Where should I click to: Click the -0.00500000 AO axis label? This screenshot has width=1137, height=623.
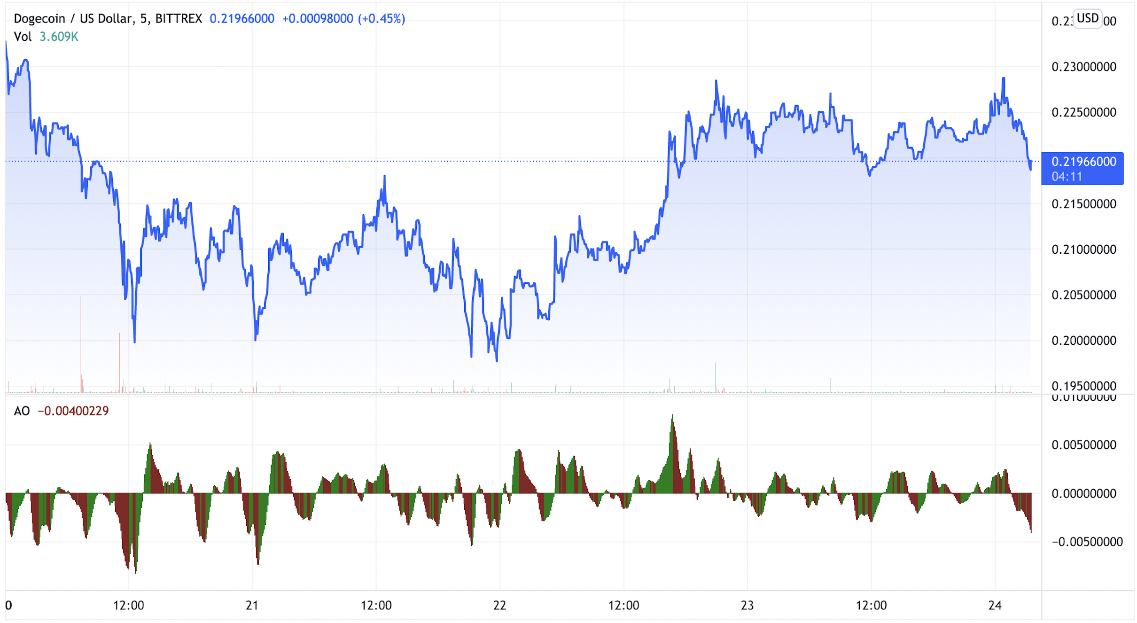[1087, 542]
